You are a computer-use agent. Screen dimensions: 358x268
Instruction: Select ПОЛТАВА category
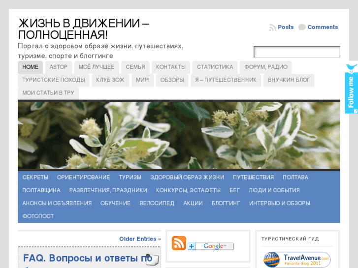click(x=295, y=178)
